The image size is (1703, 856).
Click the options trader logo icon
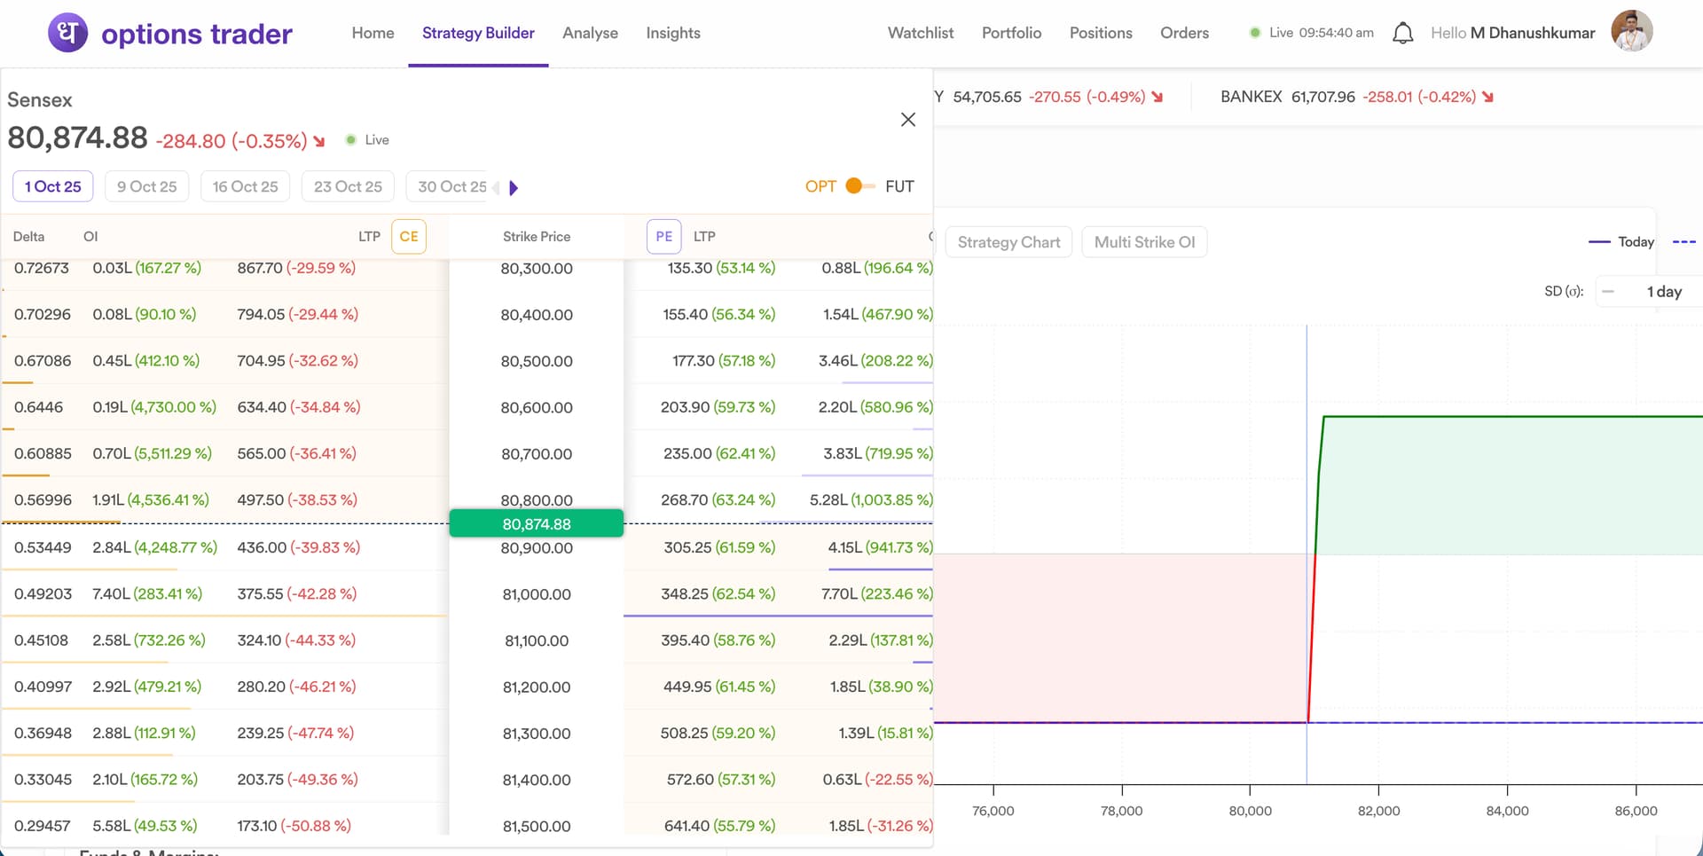click(x=67, y=33)
